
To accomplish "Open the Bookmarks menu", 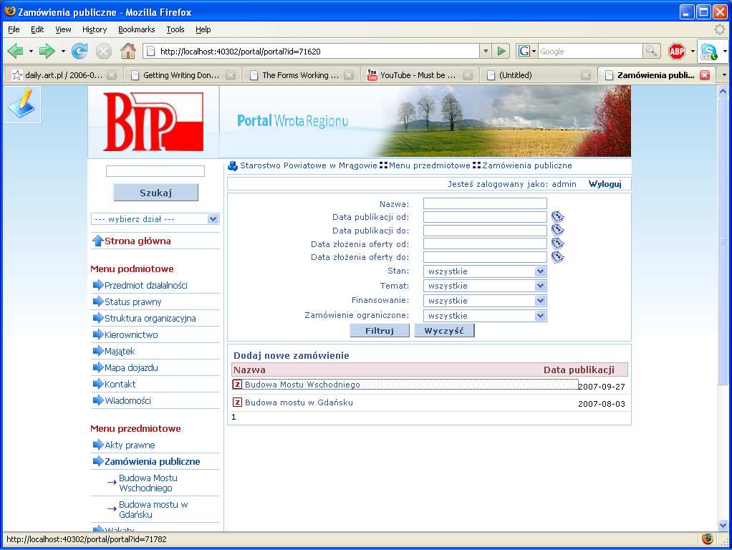I will click(136, 29).
